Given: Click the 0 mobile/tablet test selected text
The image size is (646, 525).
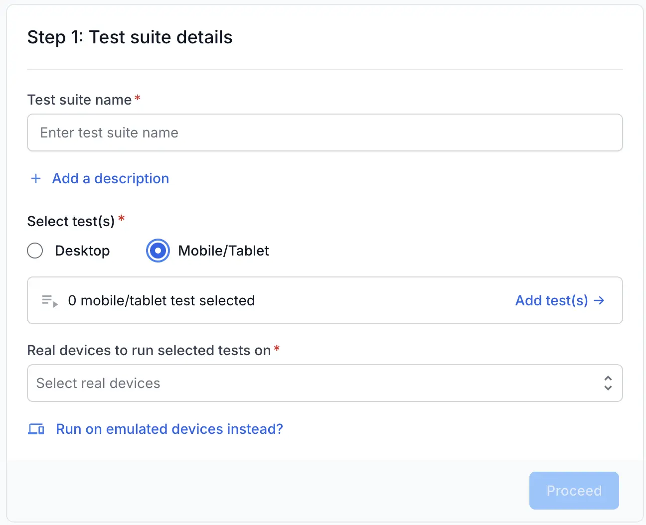Looking at the screenshot, I should click(161, 300).
